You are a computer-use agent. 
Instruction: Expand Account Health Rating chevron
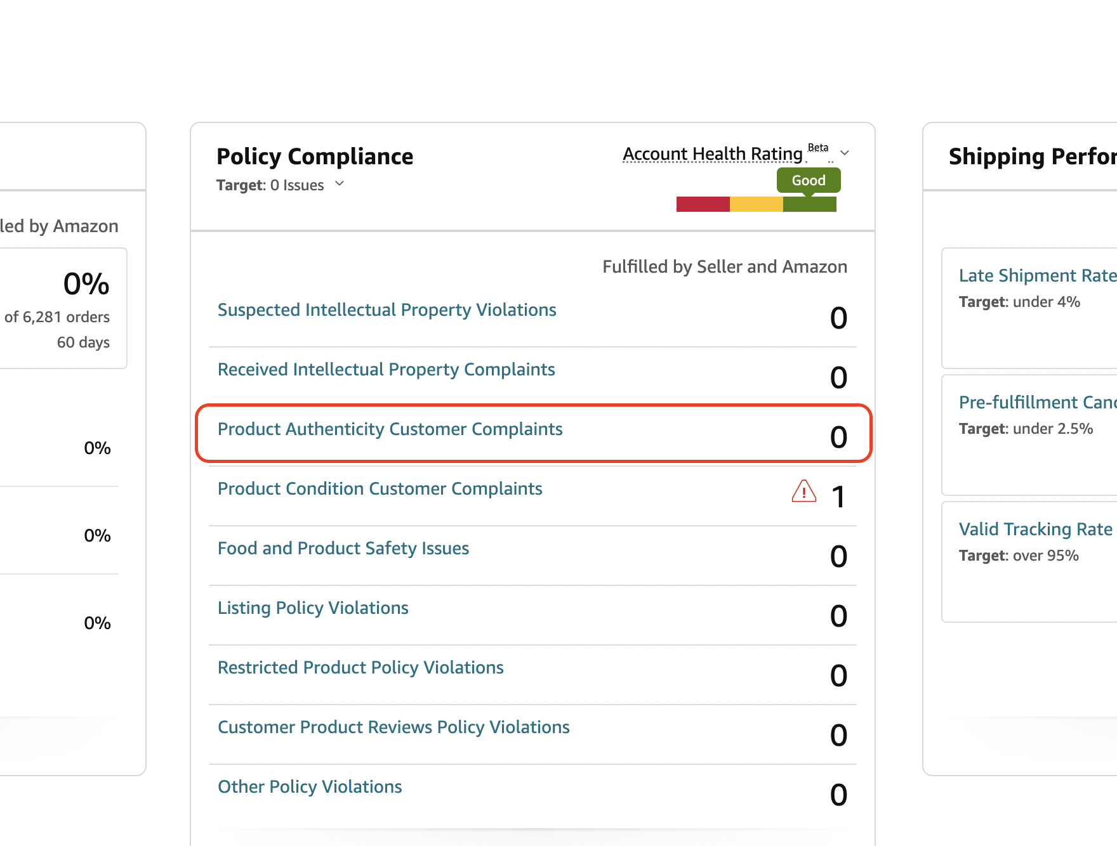coord(845,153)
